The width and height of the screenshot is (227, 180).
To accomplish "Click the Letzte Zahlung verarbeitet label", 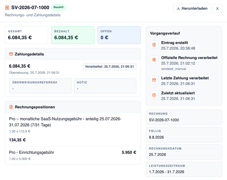I will [x=185, y=78].
